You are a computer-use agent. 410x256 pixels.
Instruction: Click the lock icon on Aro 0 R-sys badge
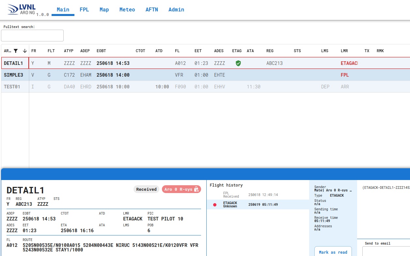(x=196, y=189)
